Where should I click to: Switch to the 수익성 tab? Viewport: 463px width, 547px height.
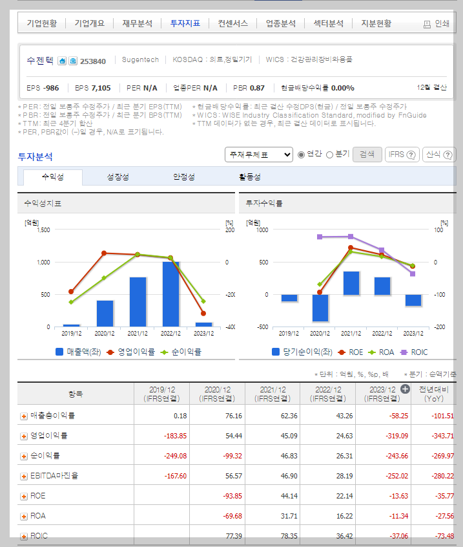click(53, 177)
